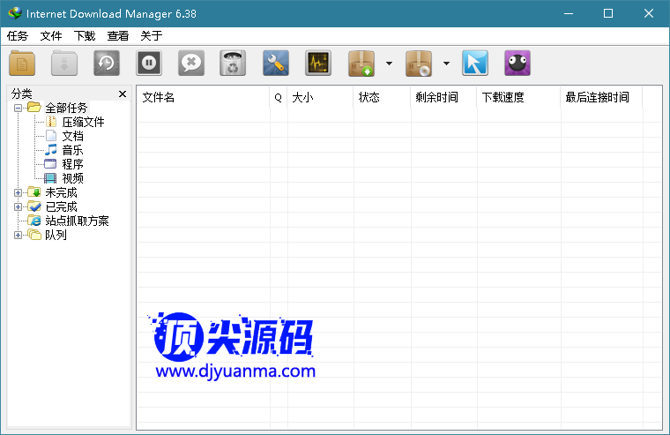Open the 查看 menu
This screenshot has height=435, width=670.
coord(118,36)
